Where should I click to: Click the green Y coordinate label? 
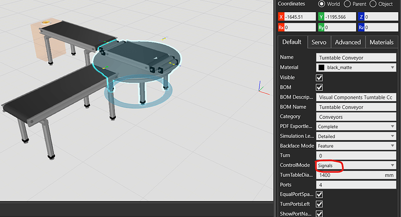tap(321, 17)
